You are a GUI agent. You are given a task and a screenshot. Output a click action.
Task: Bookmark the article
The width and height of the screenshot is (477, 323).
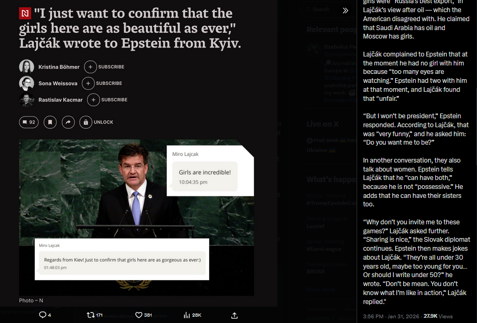pos(50,122)
